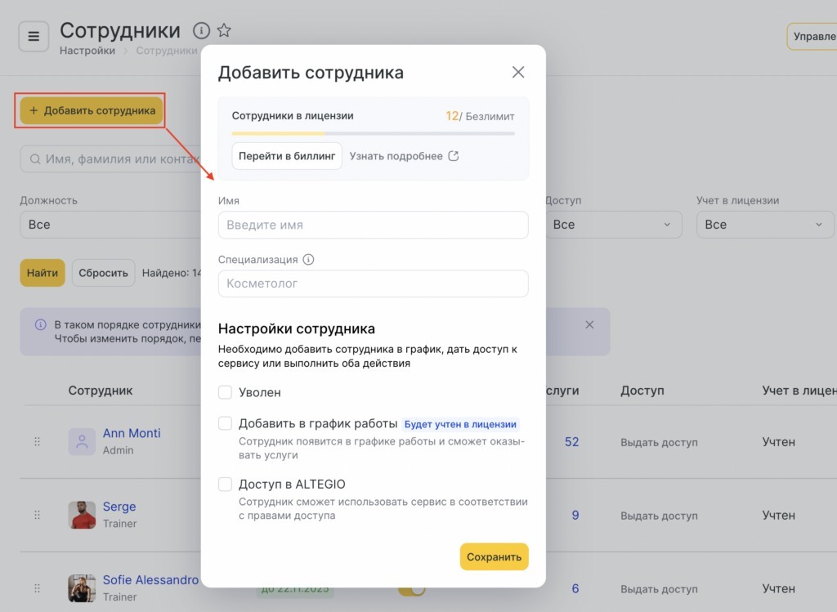
Task: Enable Добавить в график работы checkbox
Action: point(226,424)
